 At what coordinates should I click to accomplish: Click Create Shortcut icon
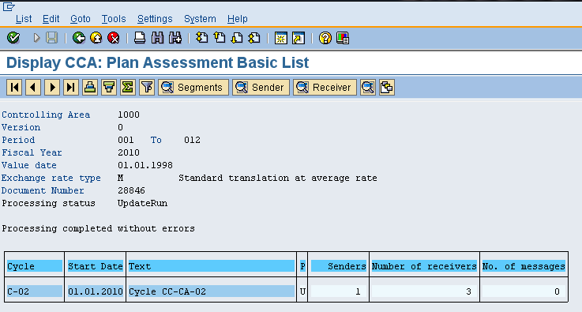tap(299, 38)
